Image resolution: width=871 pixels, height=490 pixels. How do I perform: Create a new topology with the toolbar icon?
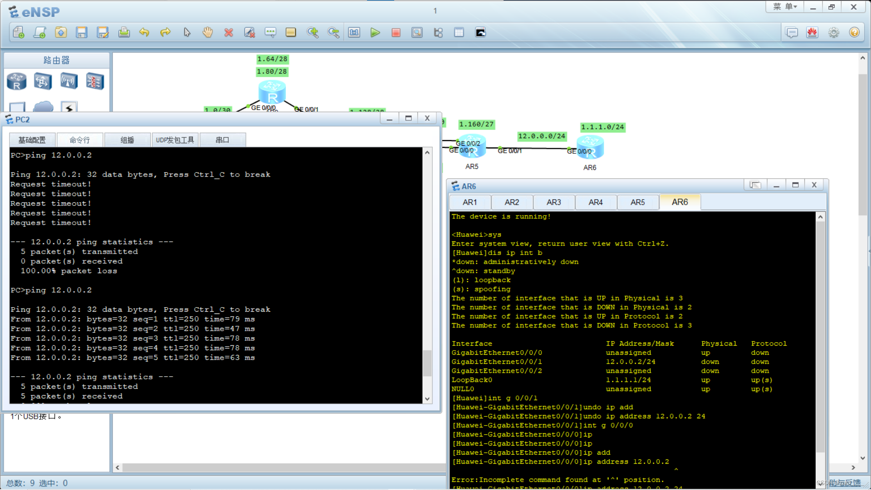(19, 32)
